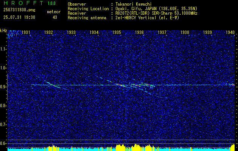Click the red echo at the 1940 edge

tap(233, 85)
